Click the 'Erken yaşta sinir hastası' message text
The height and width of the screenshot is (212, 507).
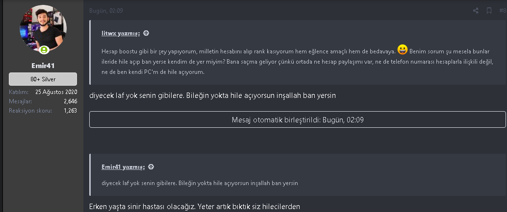tap(195, 207)
